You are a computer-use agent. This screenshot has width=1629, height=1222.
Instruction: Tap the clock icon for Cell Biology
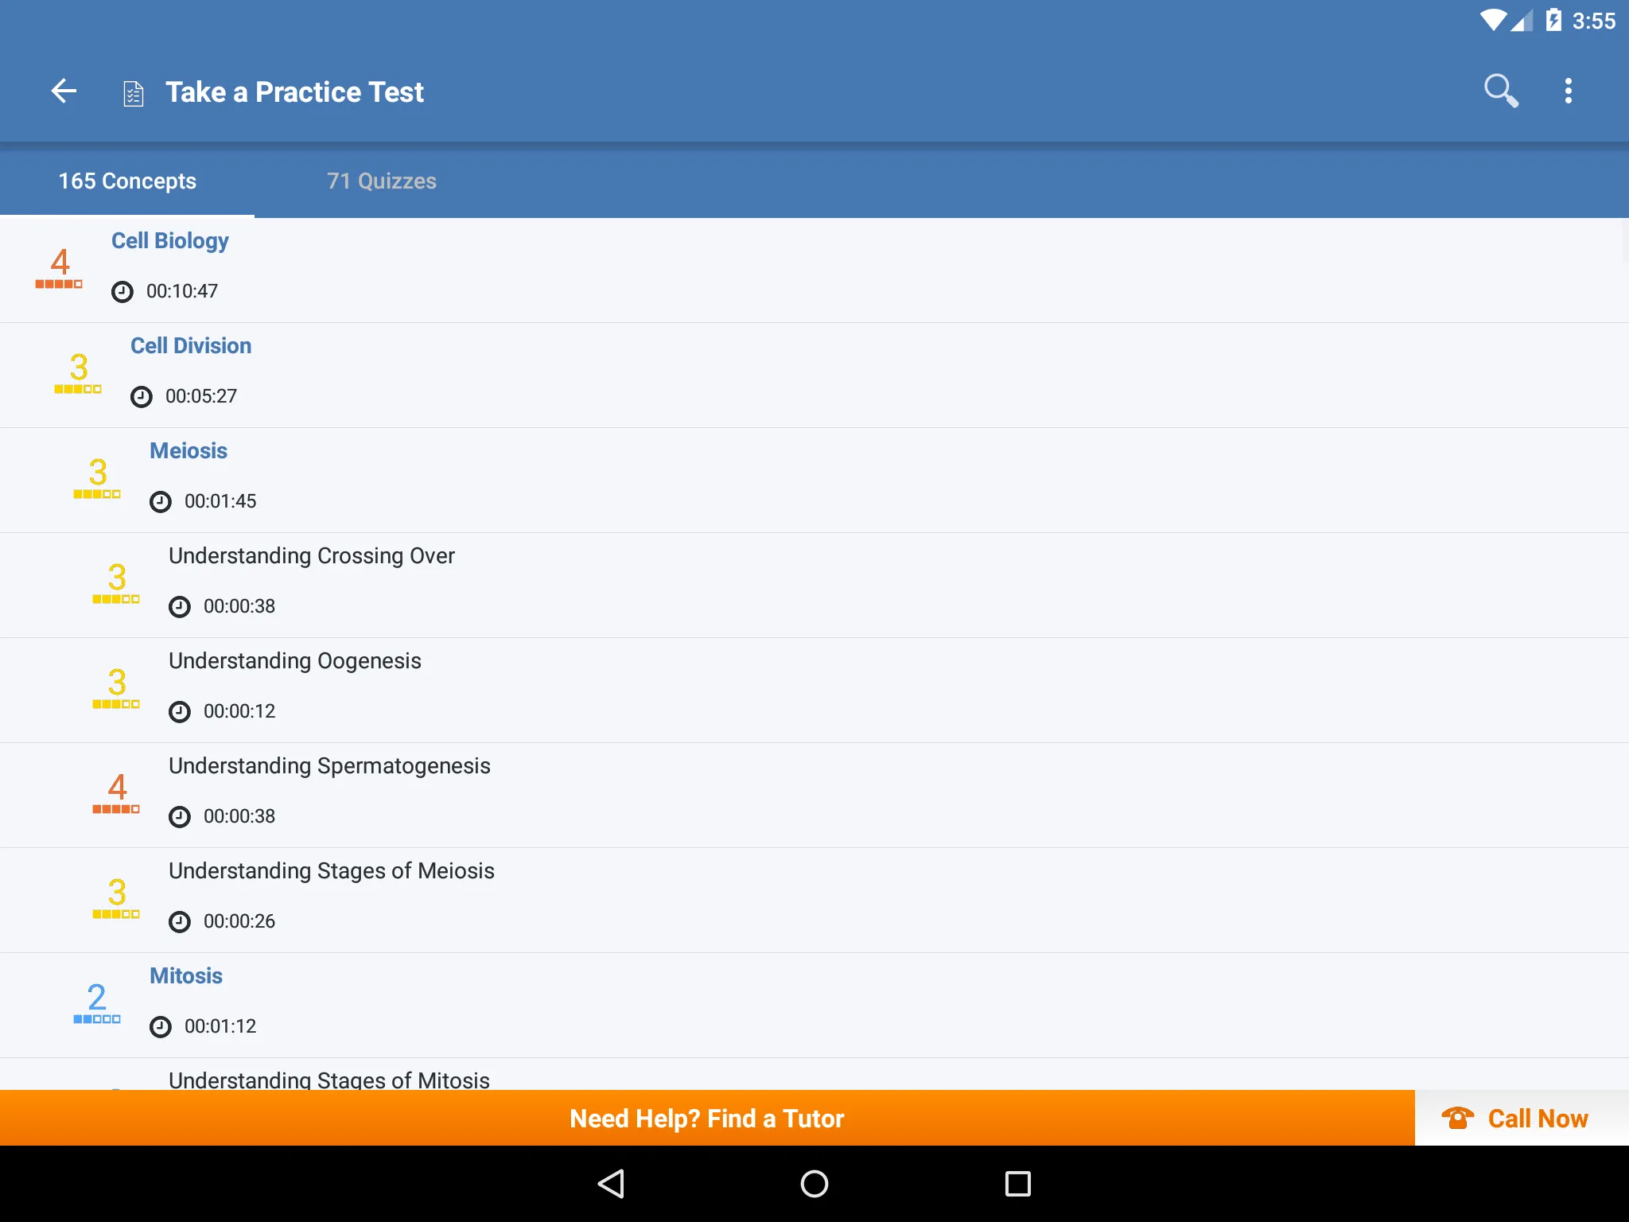(122, 291)
